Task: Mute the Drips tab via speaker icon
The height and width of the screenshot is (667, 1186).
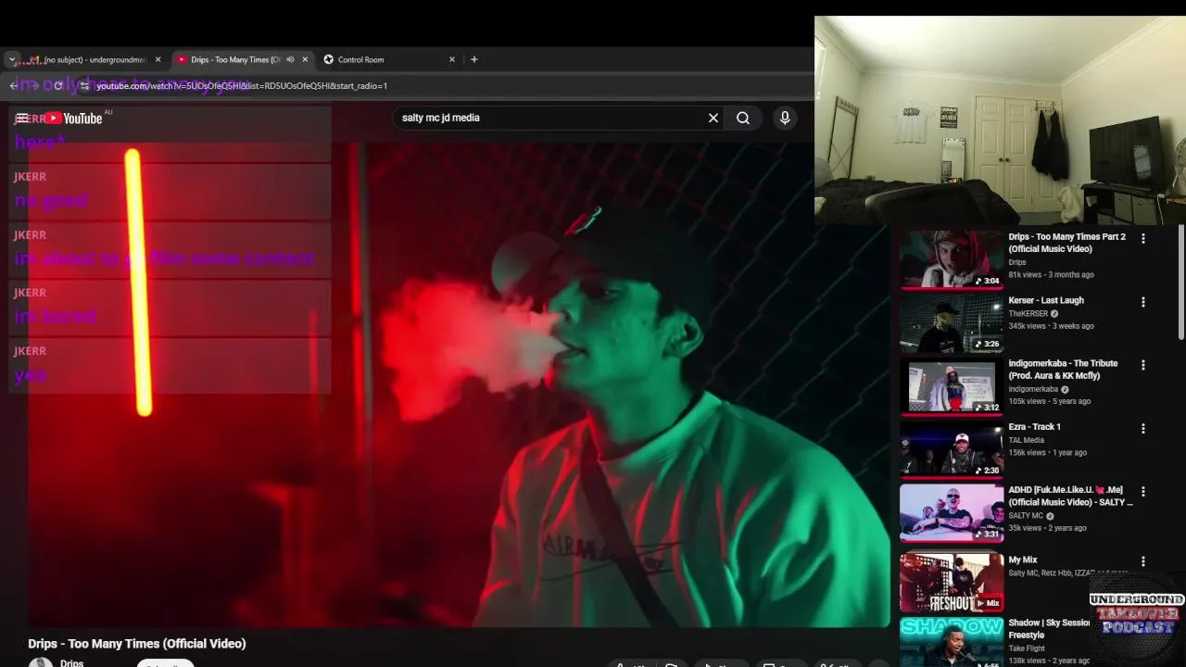Action: pos(290,59)
